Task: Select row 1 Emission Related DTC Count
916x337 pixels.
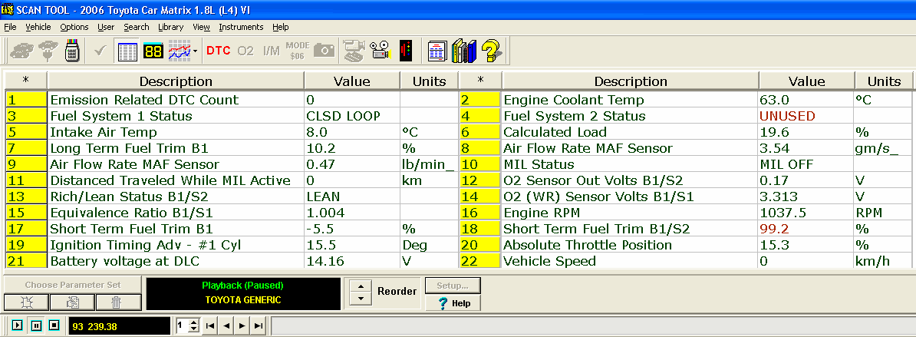Action: [232, 100]
